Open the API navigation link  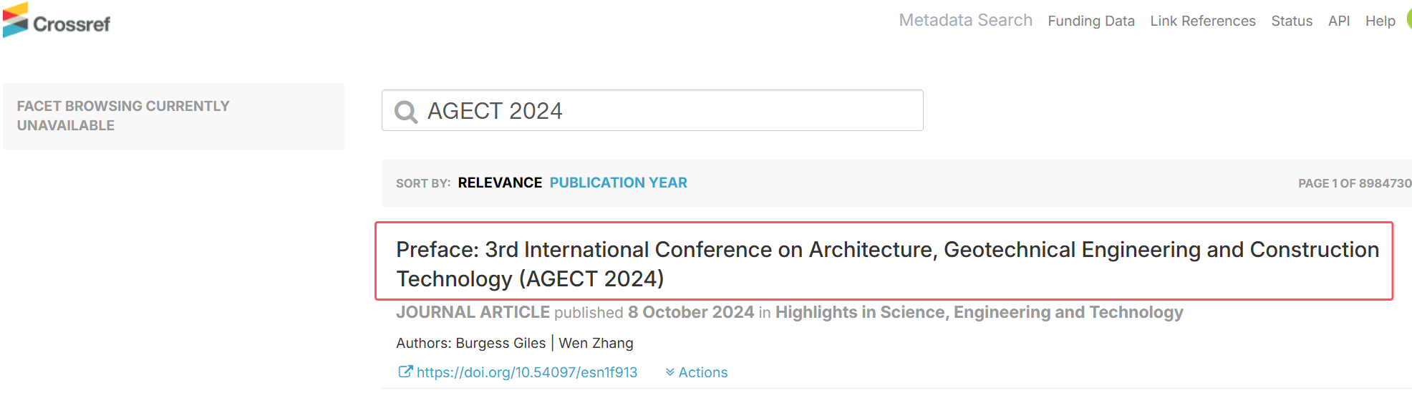pos(1339,21)
